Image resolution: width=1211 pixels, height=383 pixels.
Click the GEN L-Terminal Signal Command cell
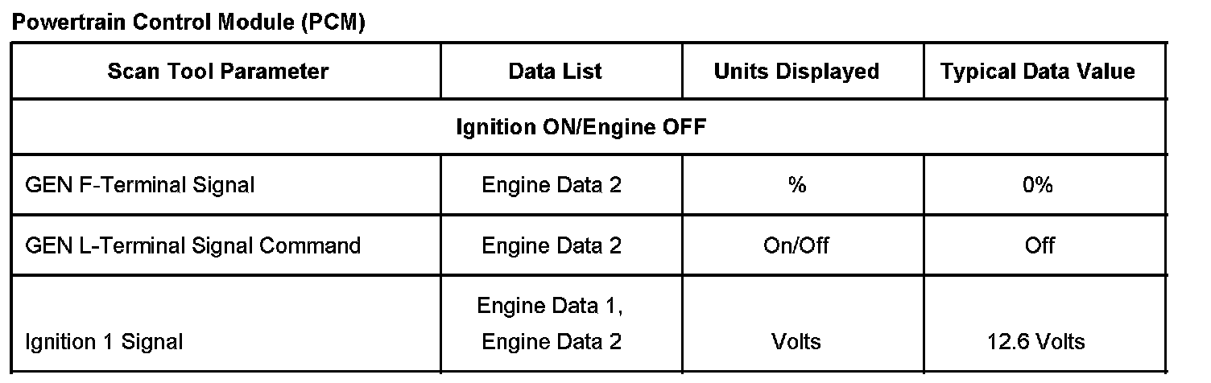193,245
